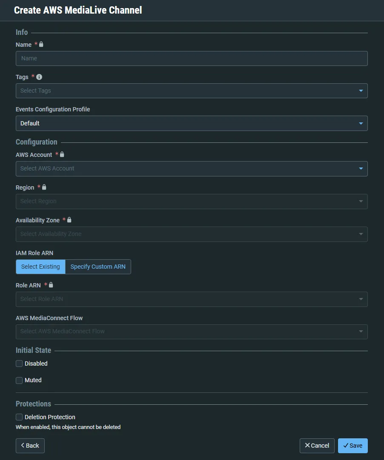The image size is (384, 460).
Task: Click the lock icon beside Availability Zone
Action: (x=69, y=220)
